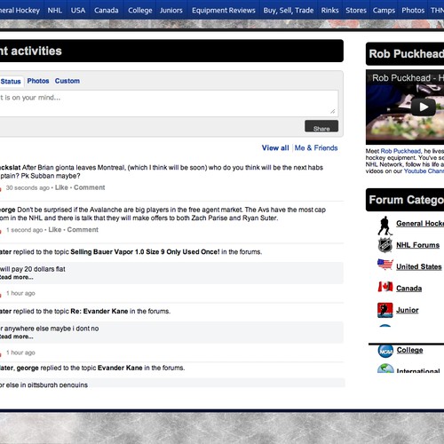Read more of the 20 dollars reply
This screenshot has width=444, height=444.
point(17,277)
